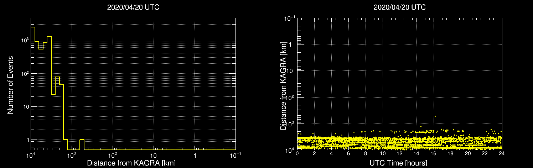Click the lone outlier point above 16 hours

tap(435, 116)
